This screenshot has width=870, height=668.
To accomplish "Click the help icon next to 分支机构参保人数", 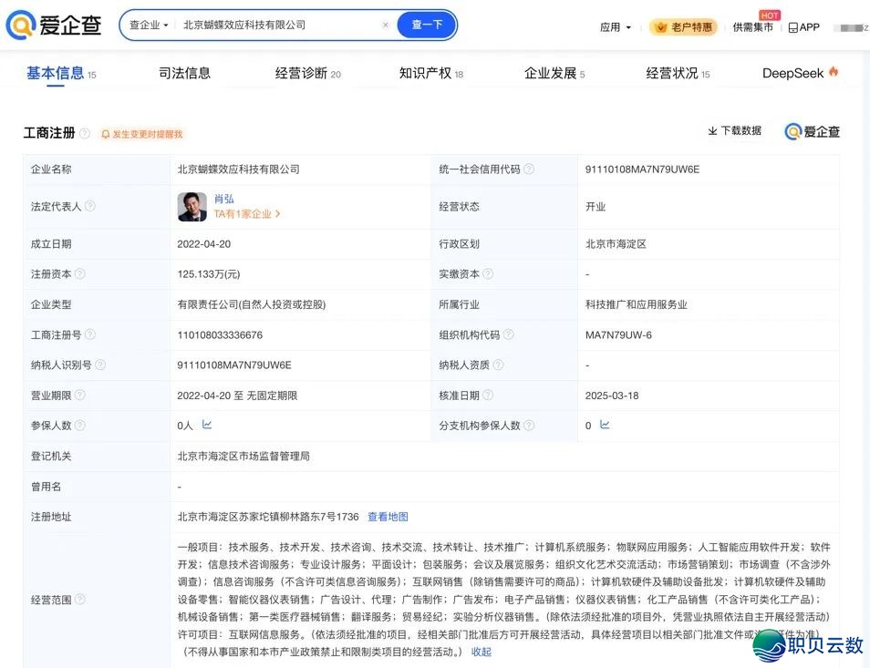I will pos(529,426).
